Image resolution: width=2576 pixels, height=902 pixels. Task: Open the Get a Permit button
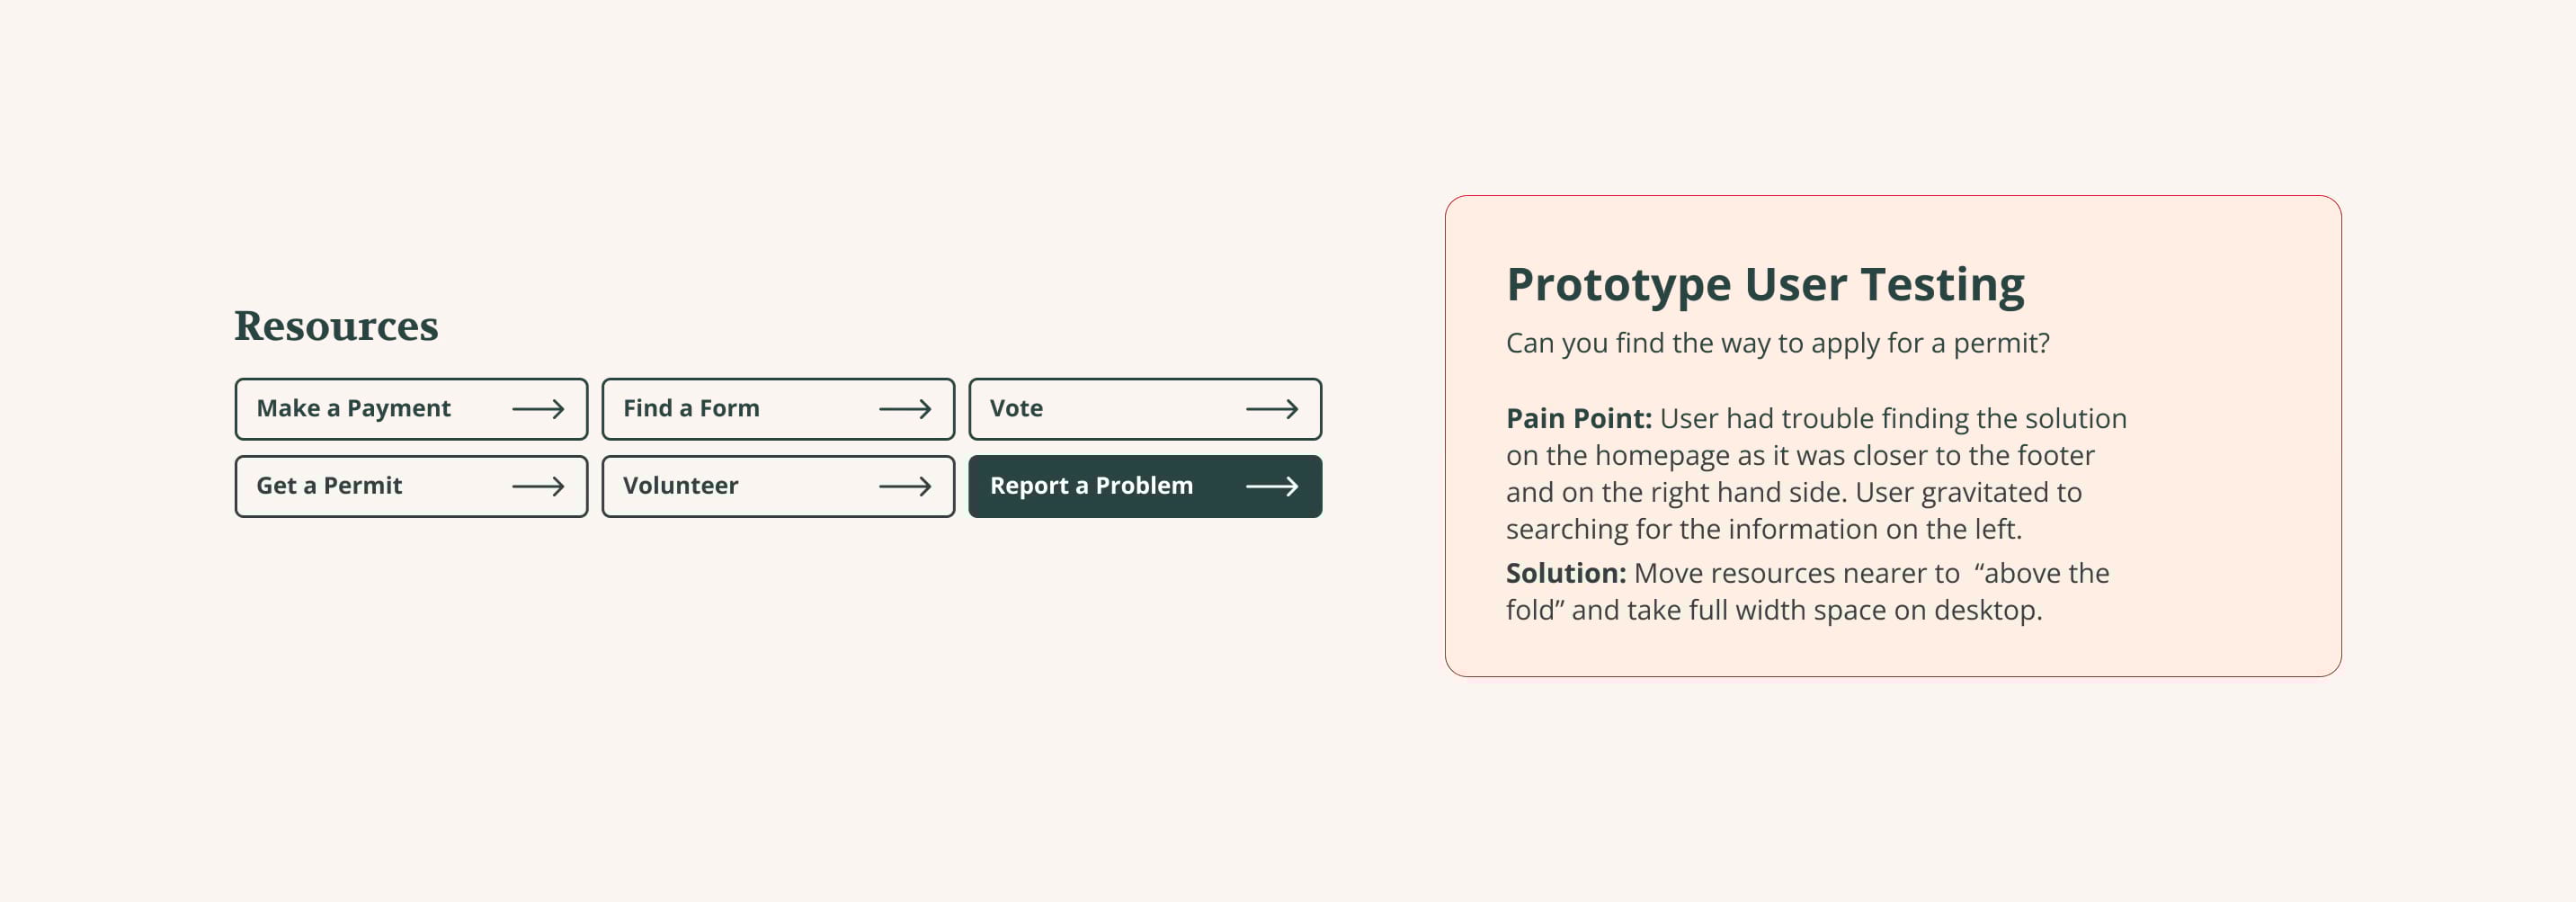tap(411, 487)
